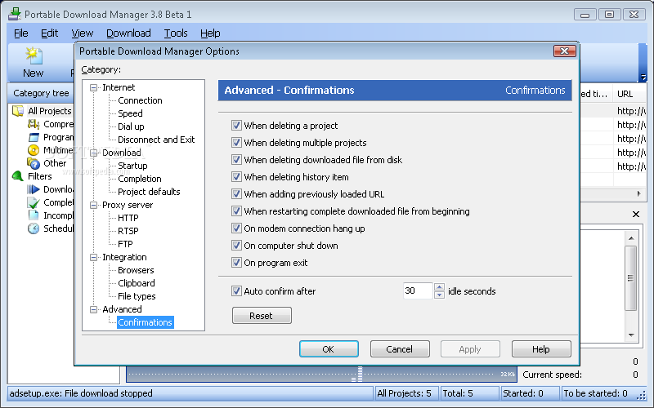Click the idle seconds input field
654x408 pixels.
click(418, 290)
